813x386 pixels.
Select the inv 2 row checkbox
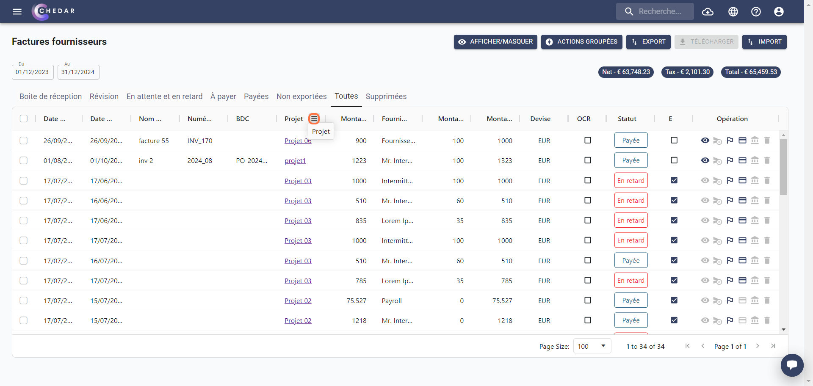[24, 160]
